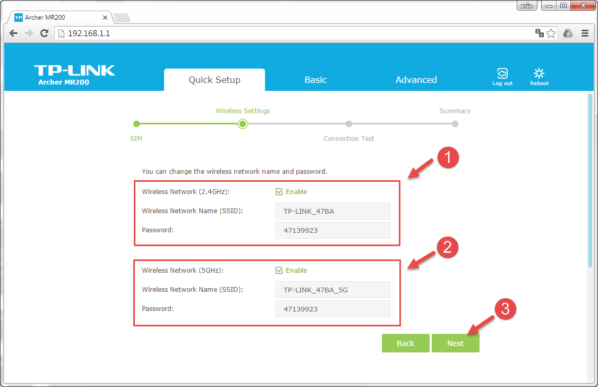598x387 pixels.
Task: Click the SIM step label
Action: click(136, 139)
